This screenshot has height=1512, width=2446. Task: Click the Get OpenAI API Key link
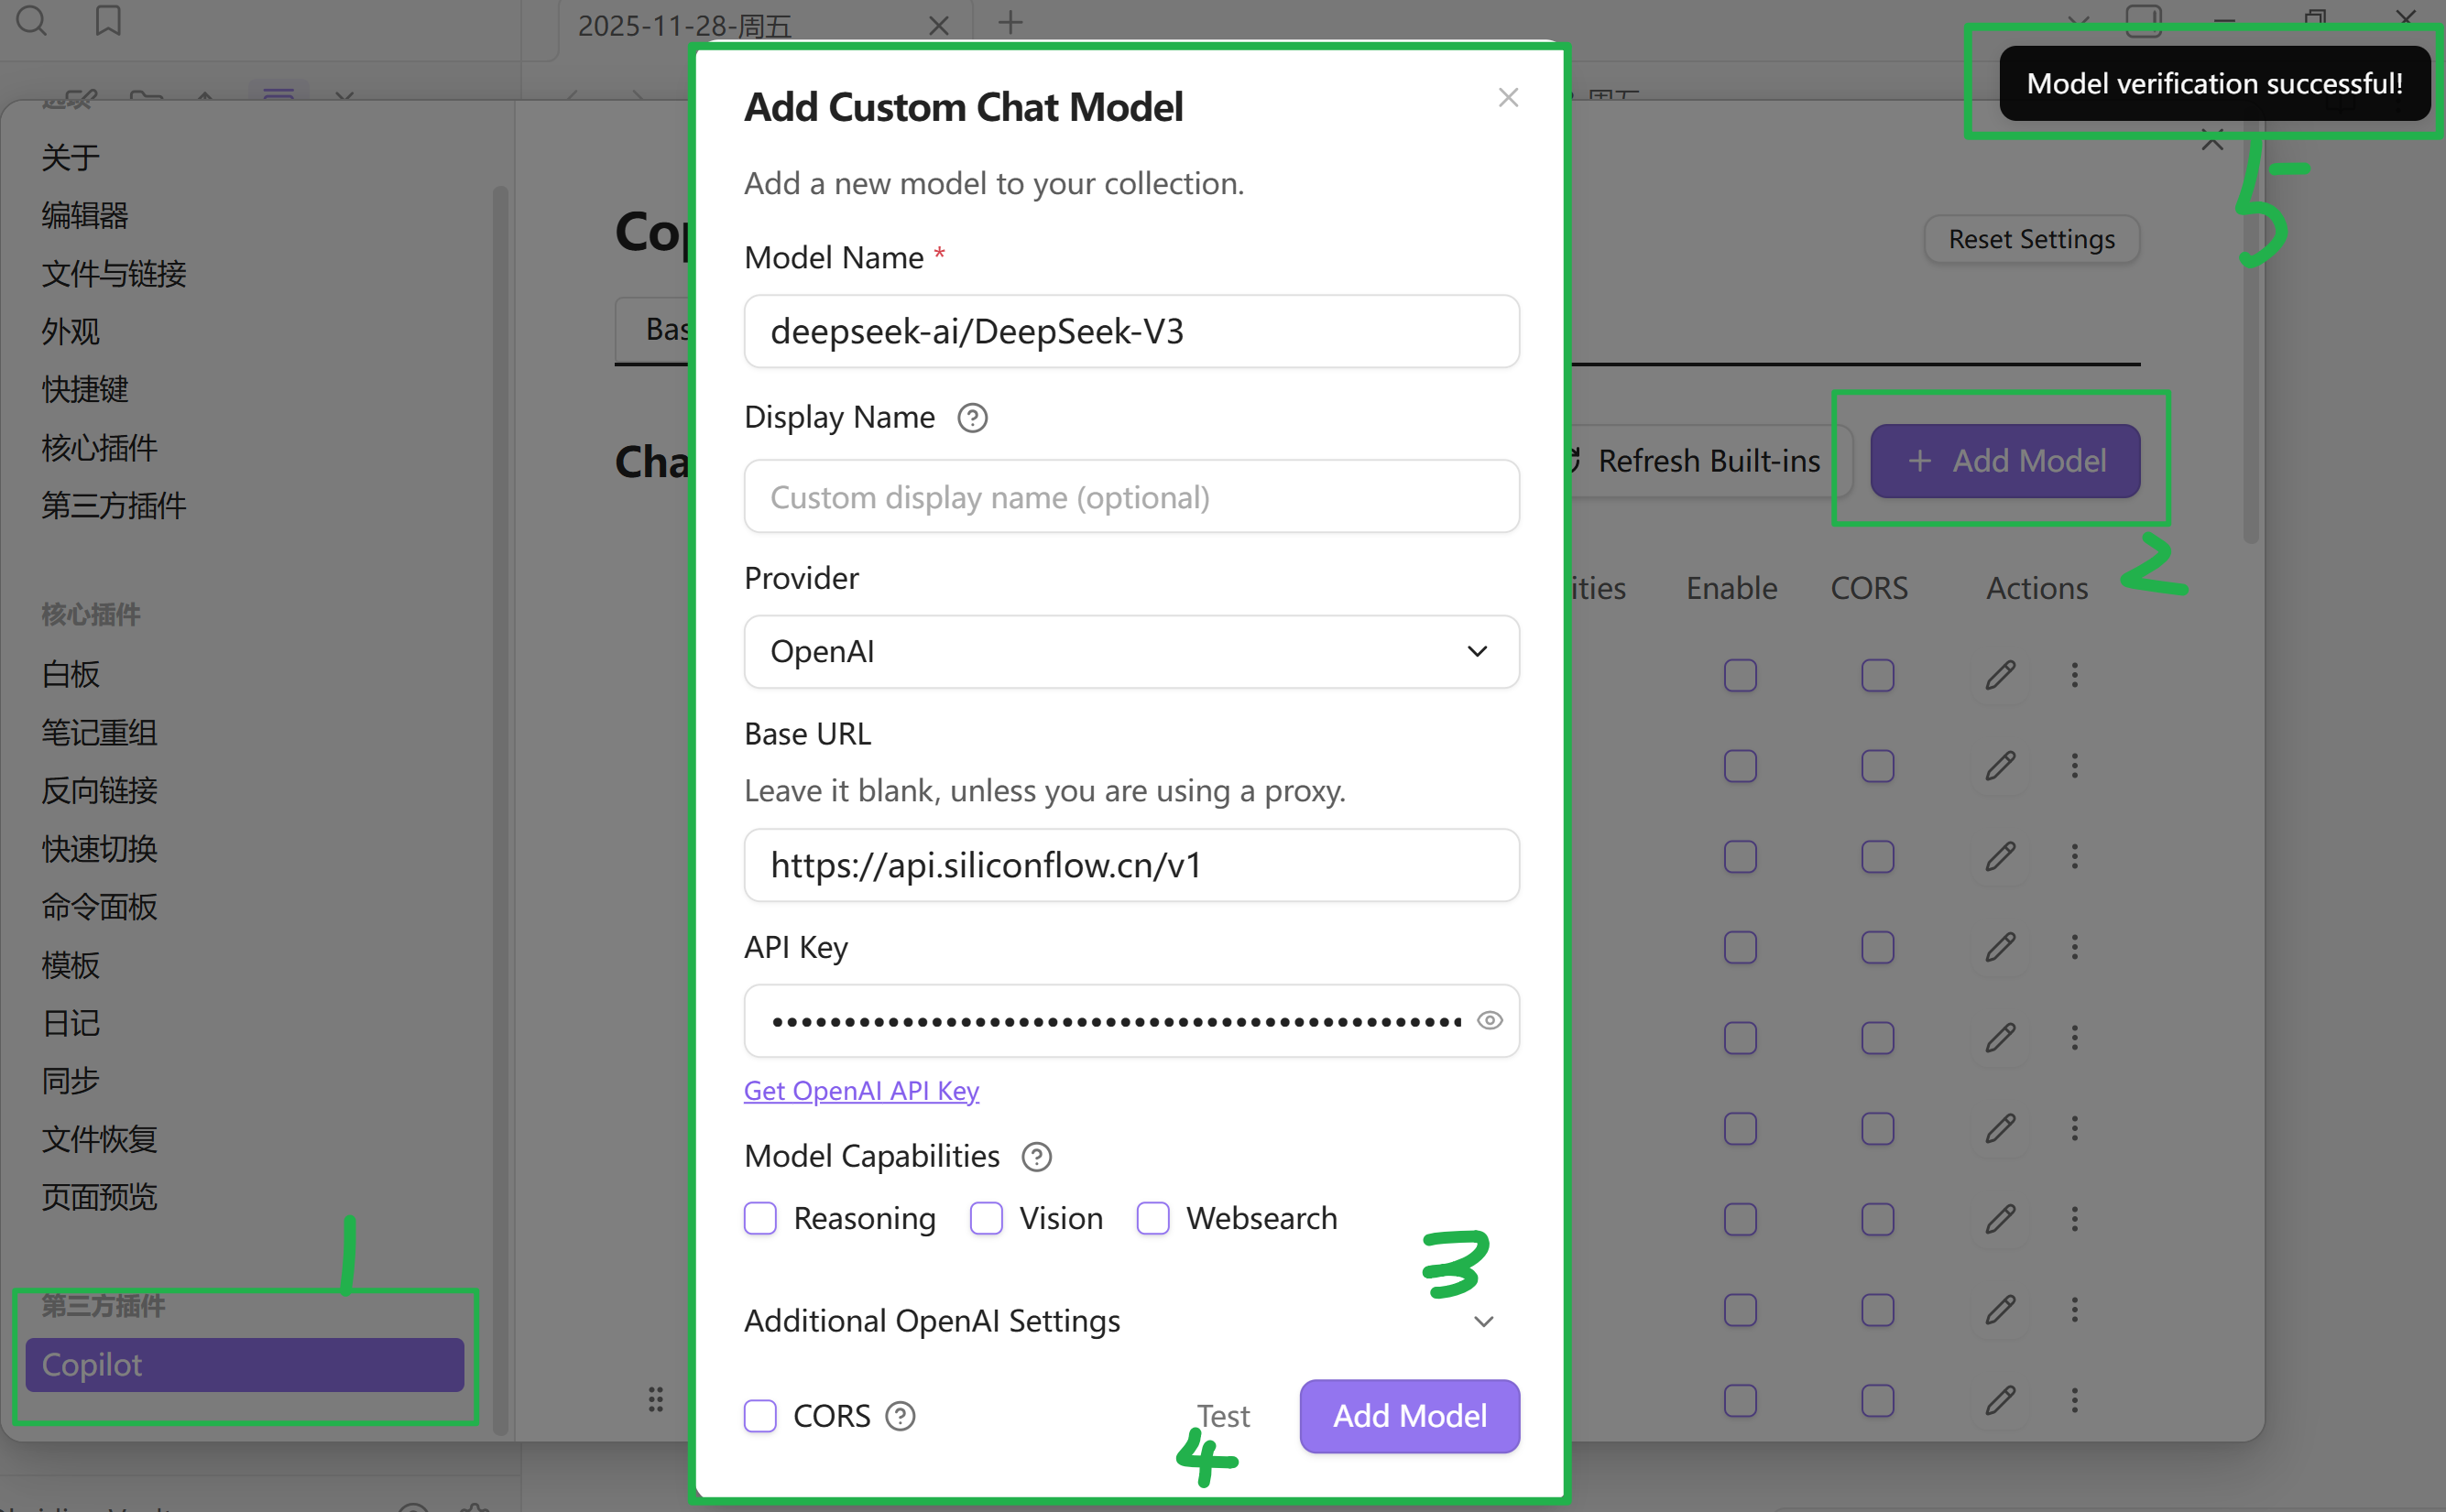click(861, 1091)
